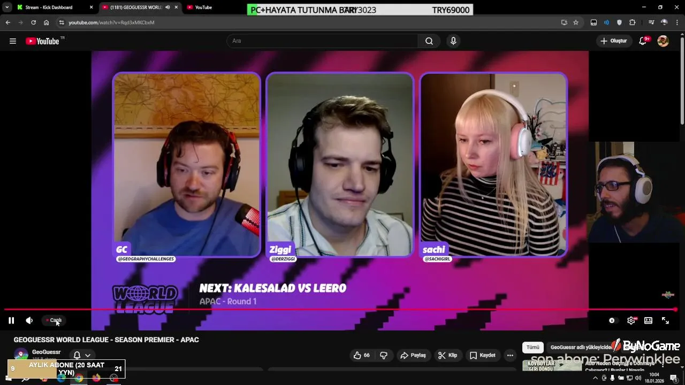Pause the video playback
Screen dimensions: 685x385
click(x=11, y=320)
